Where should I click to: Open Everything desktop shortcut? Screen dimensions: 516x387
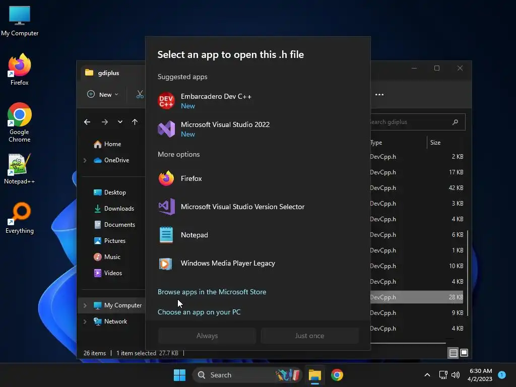pyautogui.click(x=20, y=218)
